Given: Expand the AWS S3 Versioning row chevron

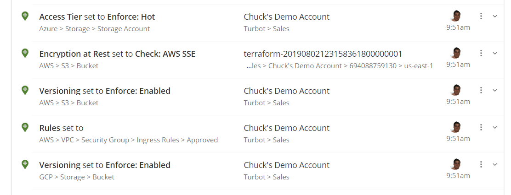Looking at the screenshot, I should coord(495,90).
